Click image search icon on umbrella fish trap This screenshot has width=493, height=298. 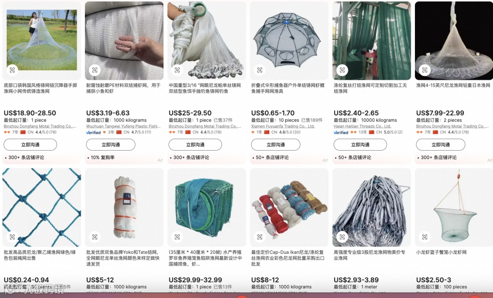point(260,70)
